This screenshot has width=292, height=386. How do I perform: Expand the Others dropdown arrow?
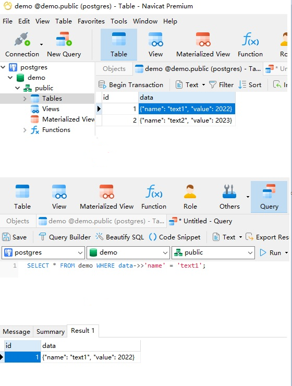(248, 197)
